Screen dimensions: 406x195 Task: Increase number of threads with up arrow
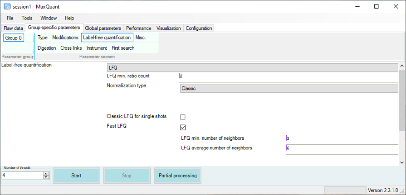[x=46, y=173]
